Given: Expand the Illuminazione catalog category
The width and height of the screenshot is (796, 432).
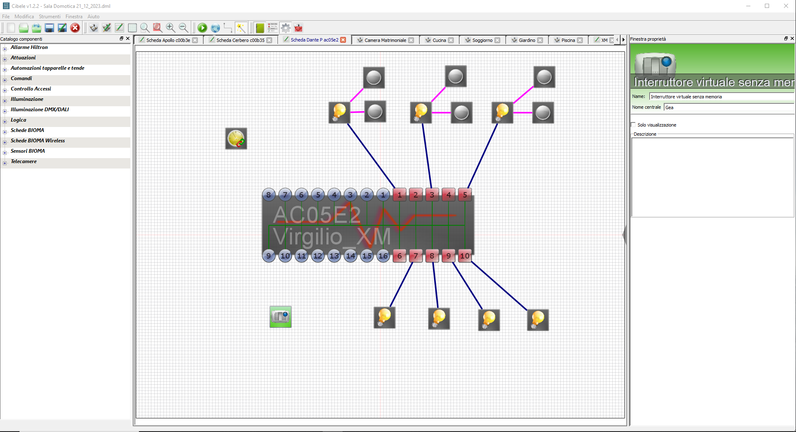Looking at the screenshot, I should tap(5, 100).
